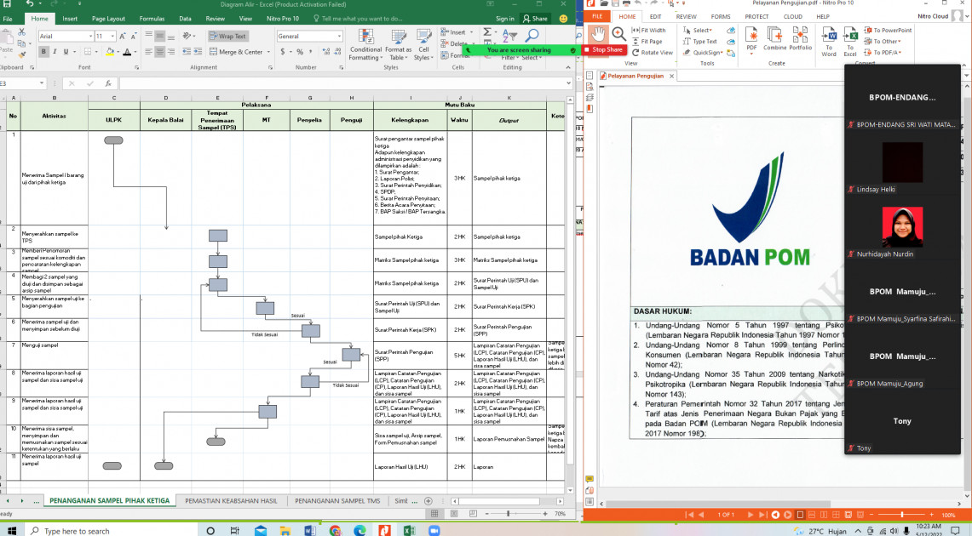972x536 pixels.
Task: Apply percent style number format
Action: point(300,52)
